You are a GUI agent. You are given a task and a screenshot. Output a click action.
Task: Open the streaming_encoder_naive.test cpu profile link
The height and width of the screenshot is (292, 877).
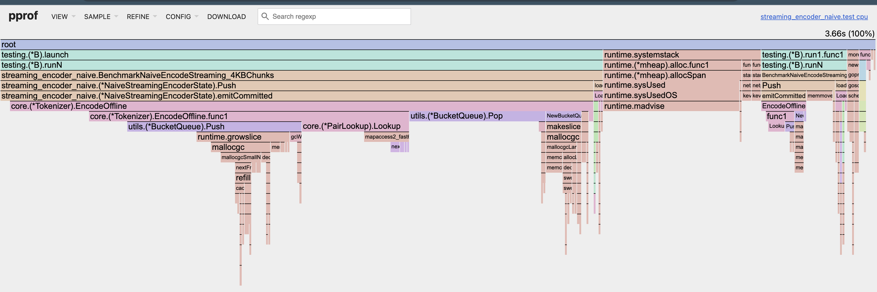[x=814, y=16]
